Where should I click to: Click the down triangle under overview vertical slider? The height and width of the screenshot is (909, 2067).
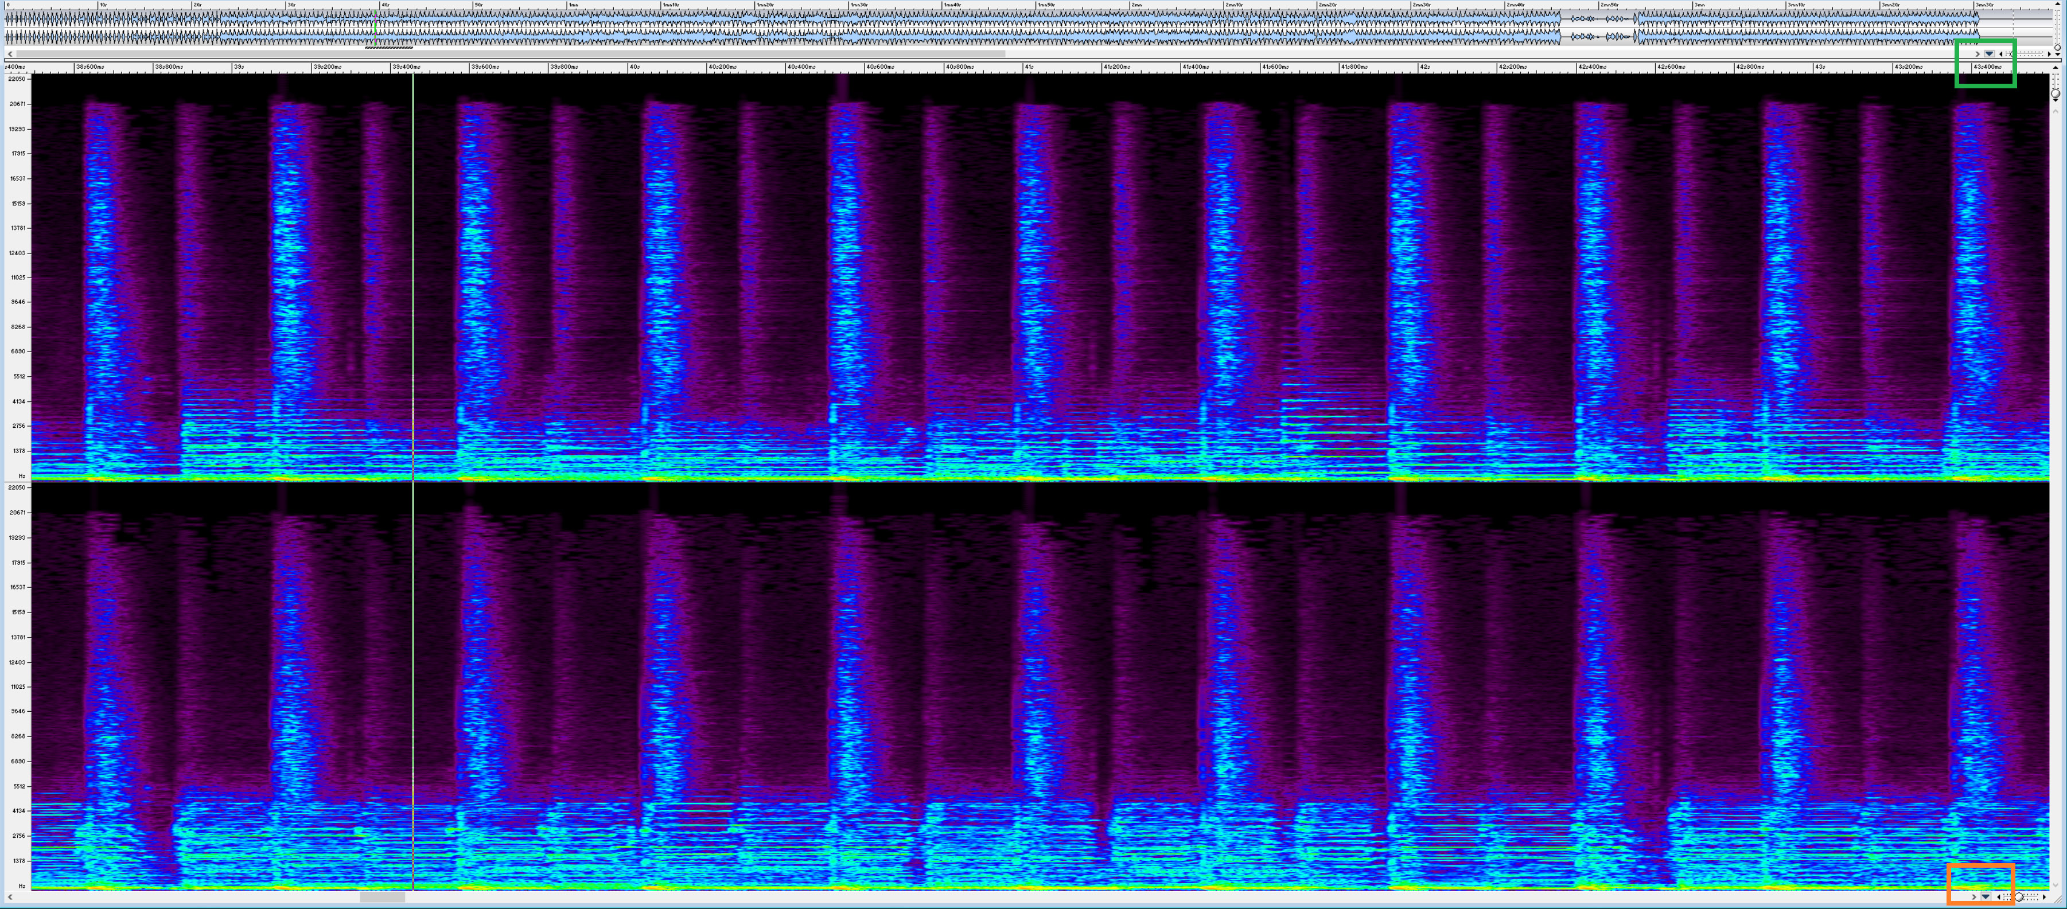[x=2057, y=54]
